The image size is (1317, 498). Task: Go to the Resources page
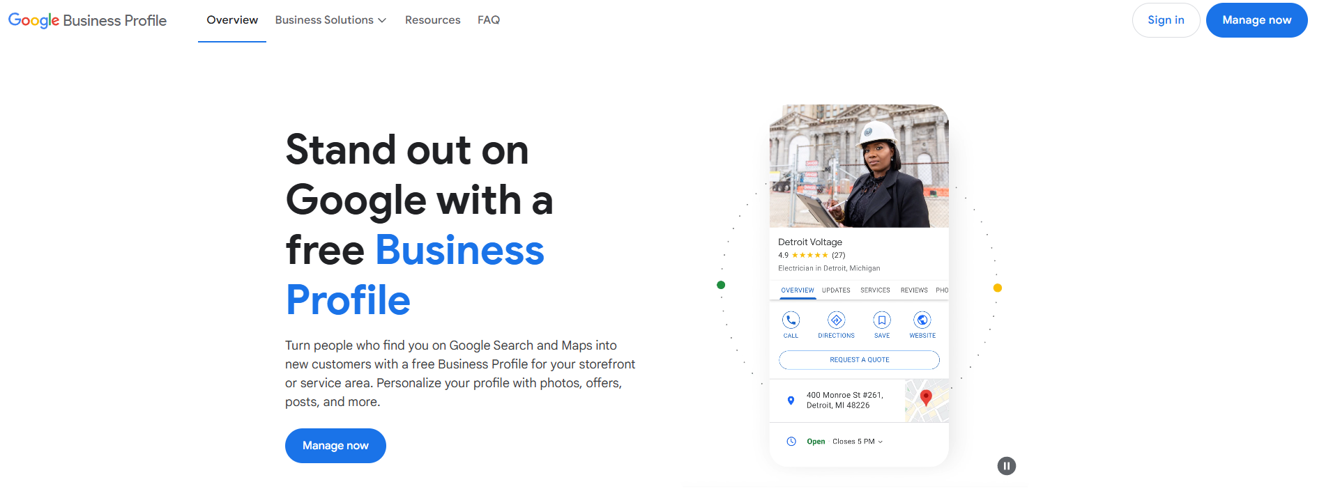pyautogui.click(x=432, y=20)
